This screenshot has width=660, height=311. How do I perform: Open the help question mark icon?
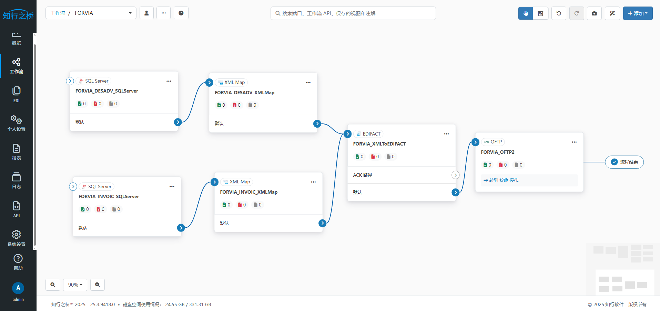point(181,13)
